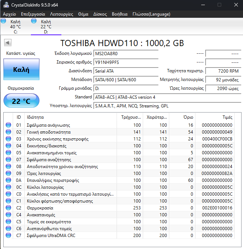Click the ID column header
Screen dimensions: 243x249
point(19,117)
